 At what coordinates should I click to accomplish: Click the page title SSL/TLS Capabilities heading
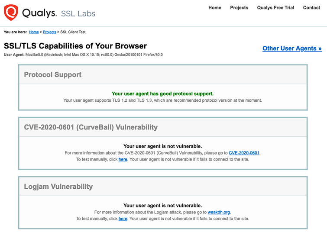pyautogui.click(x=75, y=46)
